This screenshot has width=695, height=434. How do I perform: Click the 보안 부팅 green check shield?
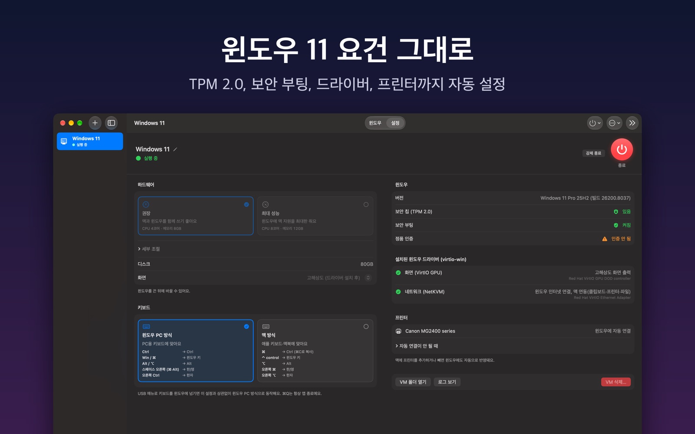click(616, 225)
